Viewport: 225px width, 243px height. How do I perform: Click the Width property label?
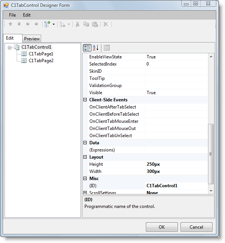(95, 171)
